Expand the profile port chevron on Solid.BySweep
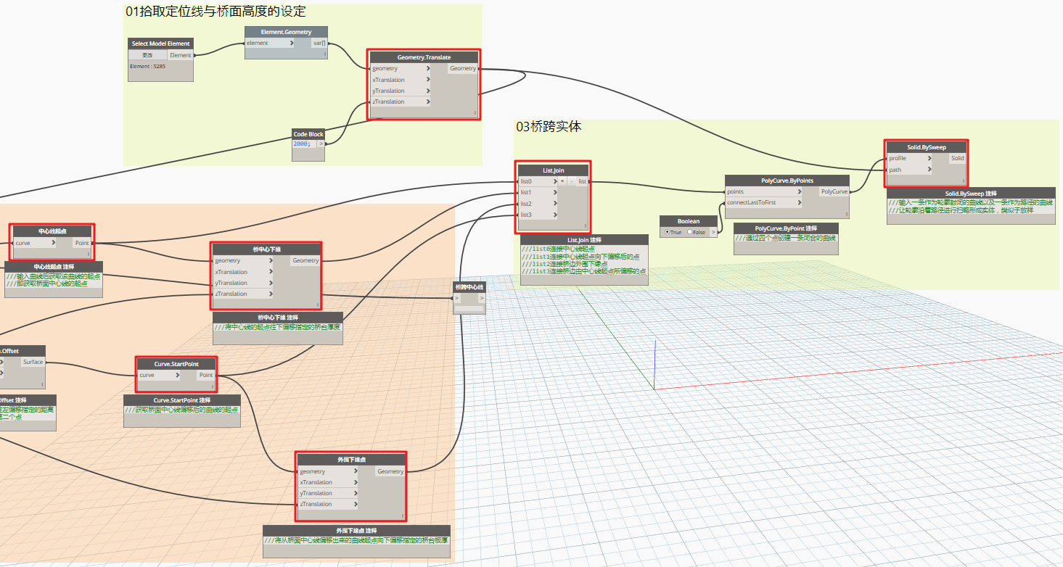 click(x=929, y=158)
